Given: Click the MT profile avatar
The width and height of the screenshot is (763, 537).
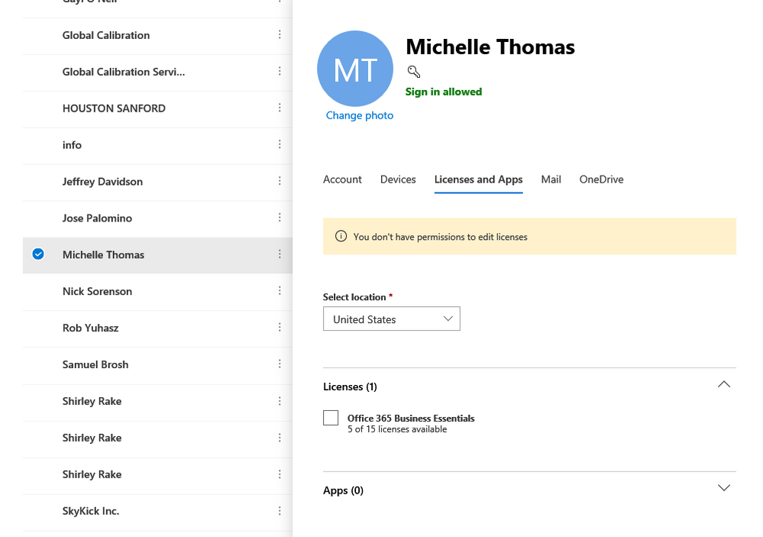Looking at the screenshot, I should click(355, 69).
